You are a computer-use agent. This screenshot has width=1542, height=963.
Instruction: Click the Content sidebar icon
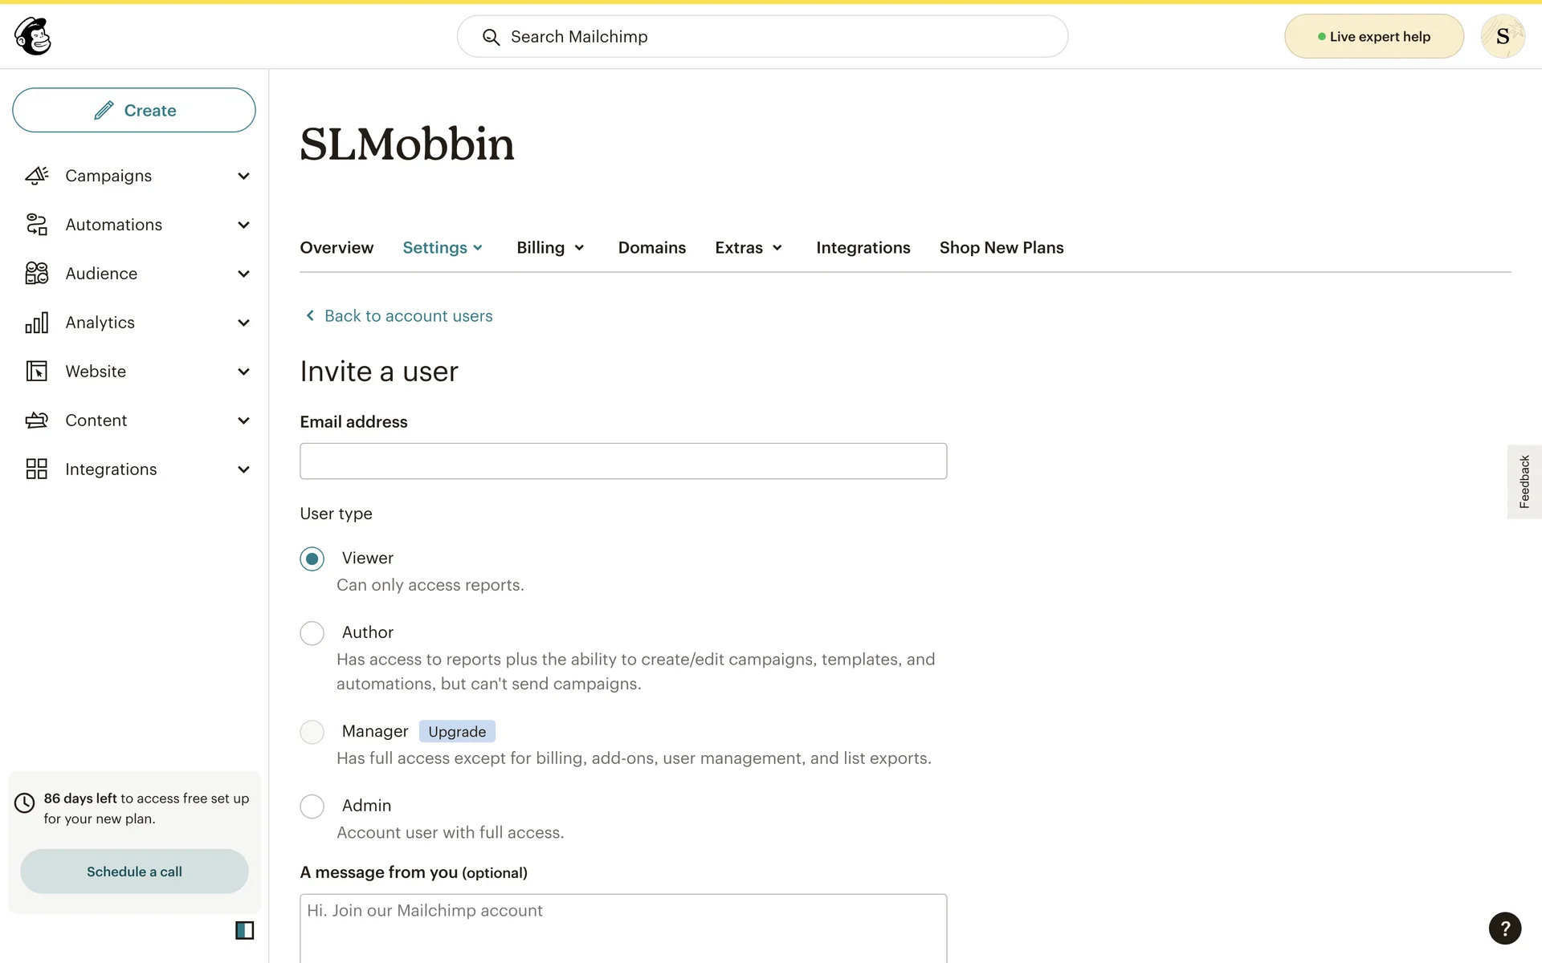click(37, 421)
